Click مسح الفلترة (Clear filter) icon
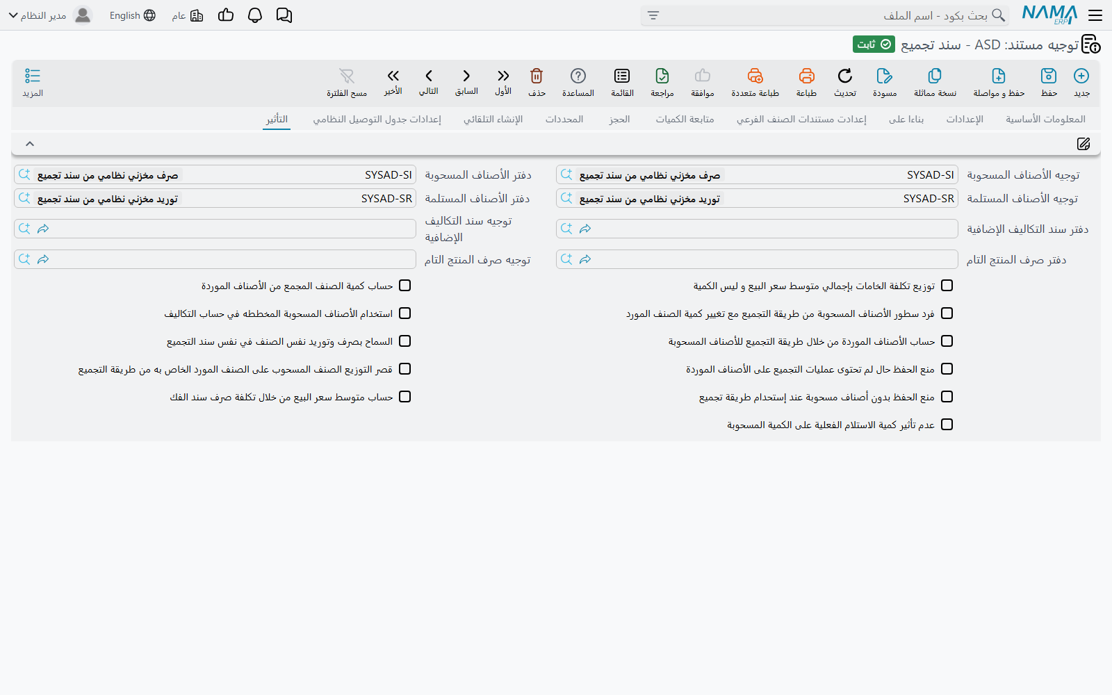The height and width of the screenshot is (695, 1112). click(347, 76)
